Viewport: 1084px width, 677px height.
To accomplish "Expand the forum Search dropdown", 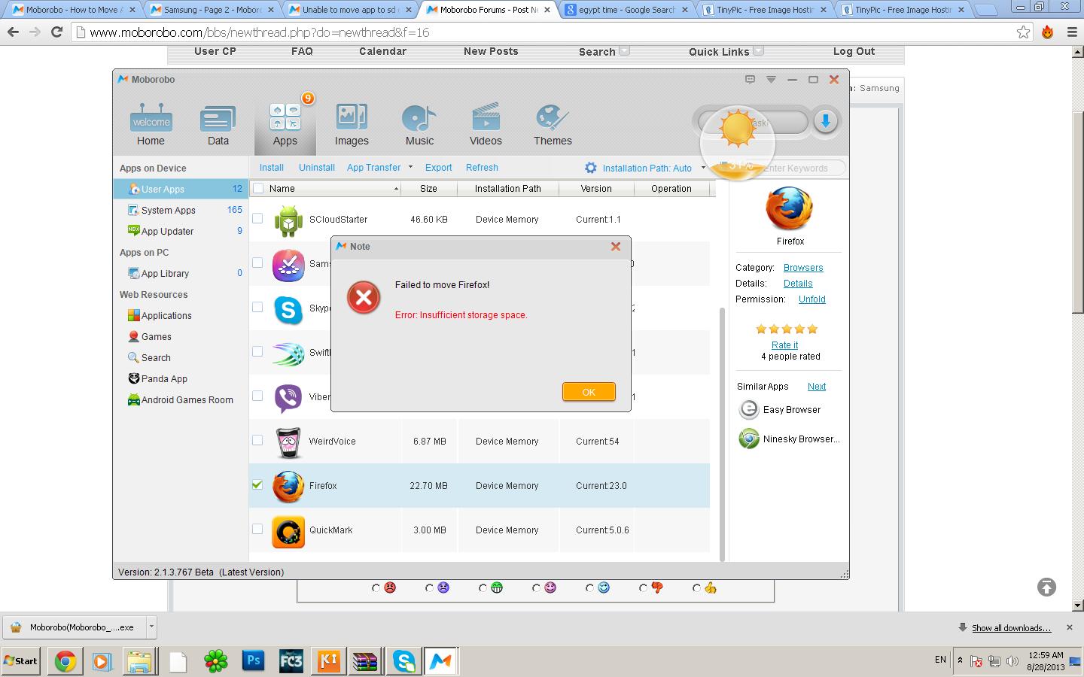I will [624, 51].
